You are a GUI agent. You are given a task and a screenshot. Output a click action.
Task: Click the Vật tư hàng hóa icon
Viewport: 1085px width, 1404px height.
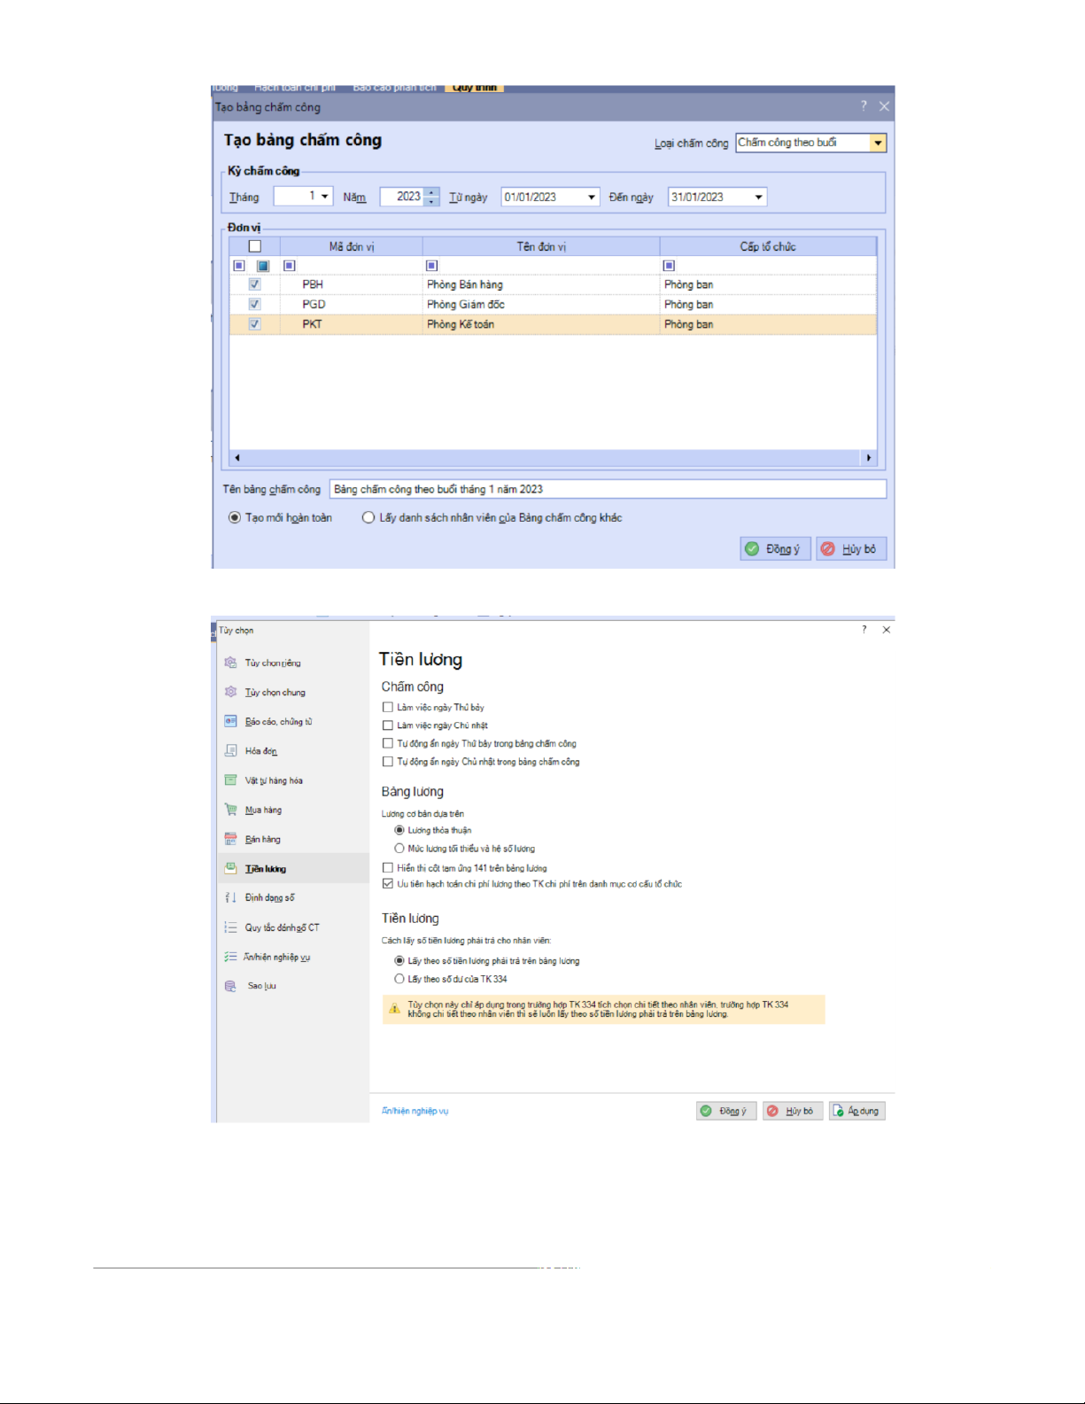pos(230,780)
